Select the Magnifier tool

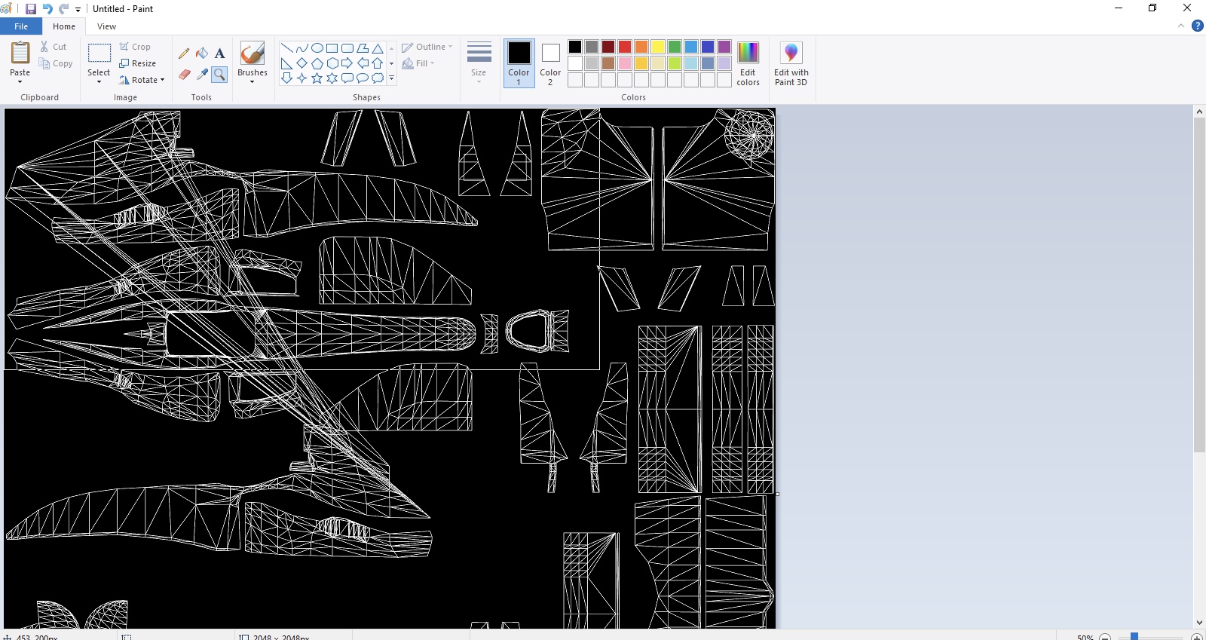(x=219, y=74)
